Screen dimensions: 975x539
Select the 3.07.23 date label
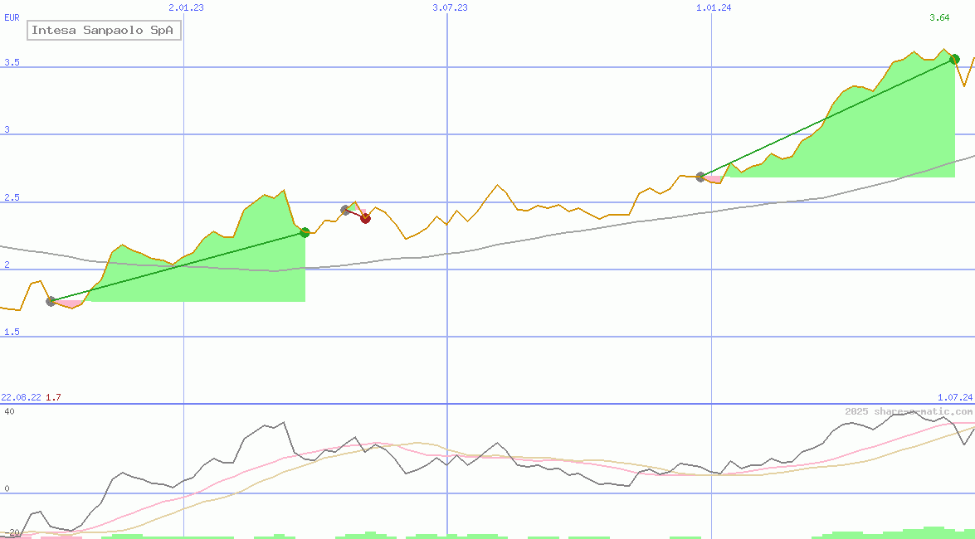pos(451,7)
